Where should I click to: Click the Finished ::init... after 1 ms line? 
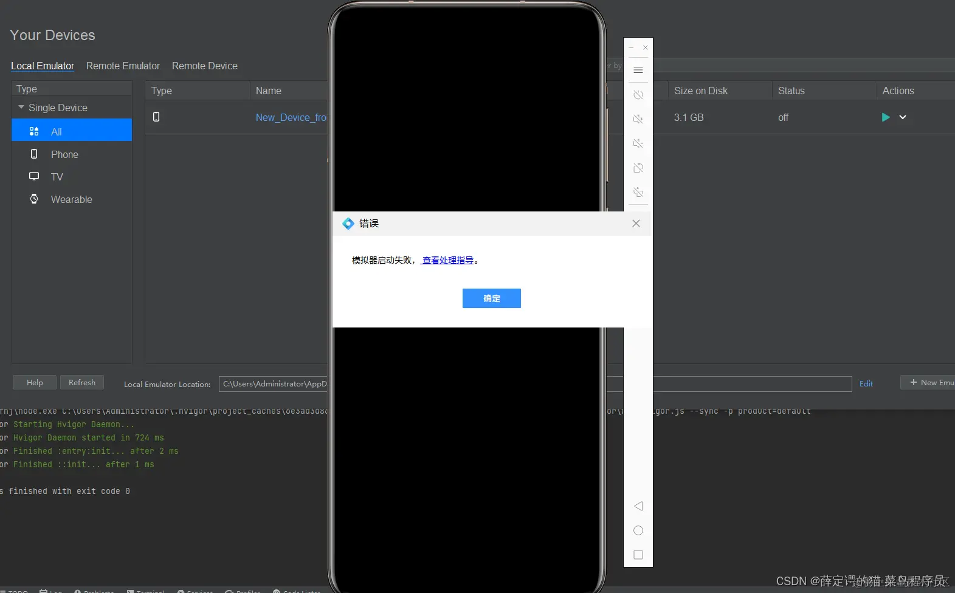[x=84, y=464]
